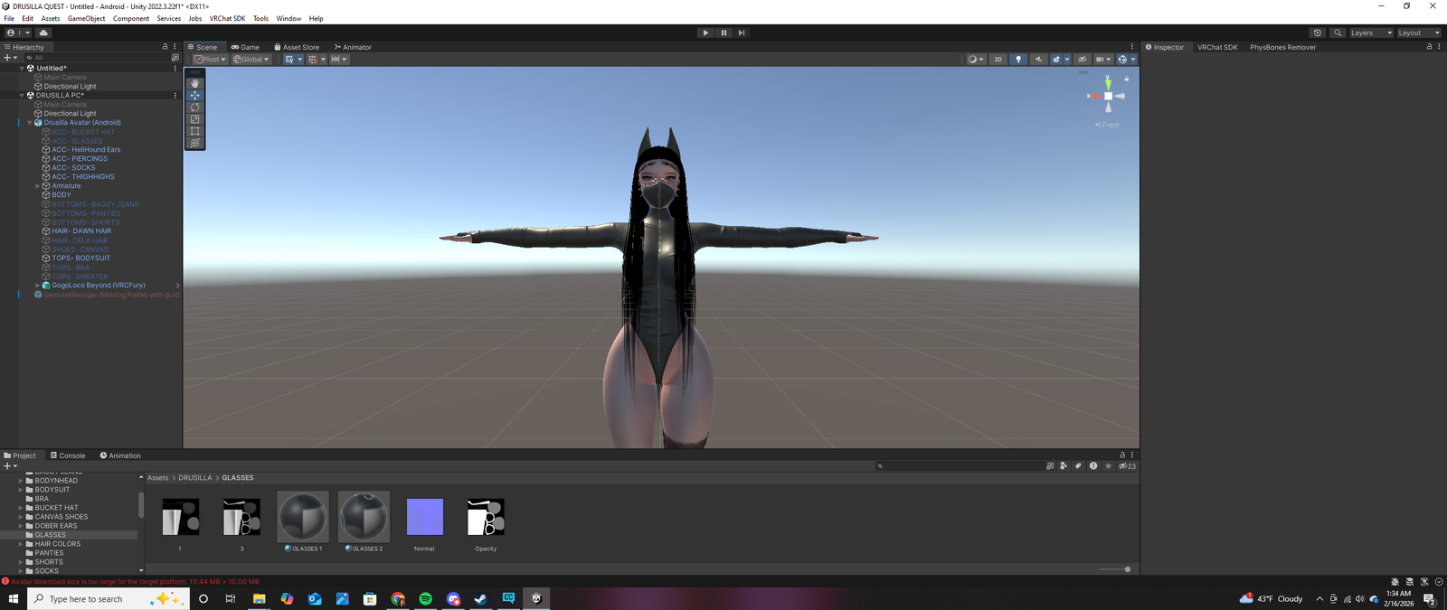
Task: Open Spotify from the taskbar
Action: click(x=425, y=599)
